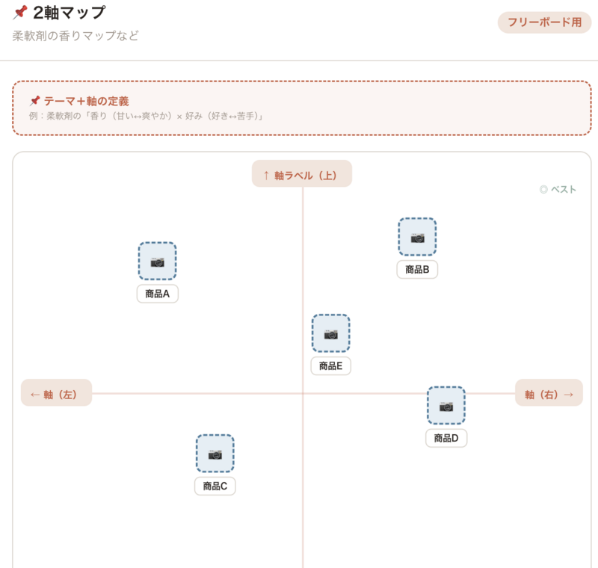This screenshot has height=568, width=598.
Task: Select the 軸ラベル（上） axis label
Action: [x=302, y=172]
